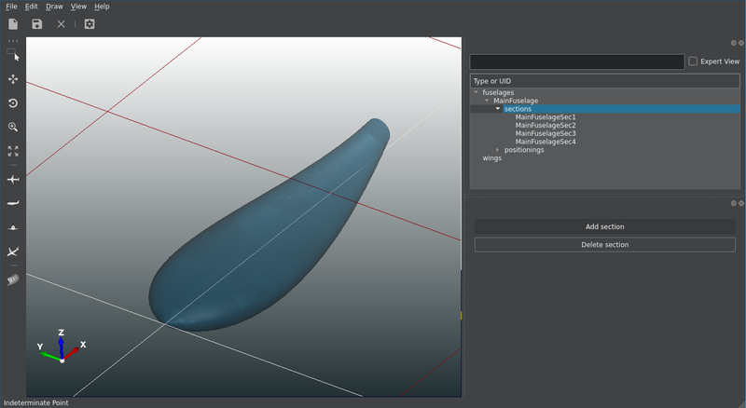Enable the Expert View checkbox
Screen dimensions: 746x408
click(693, 61)
